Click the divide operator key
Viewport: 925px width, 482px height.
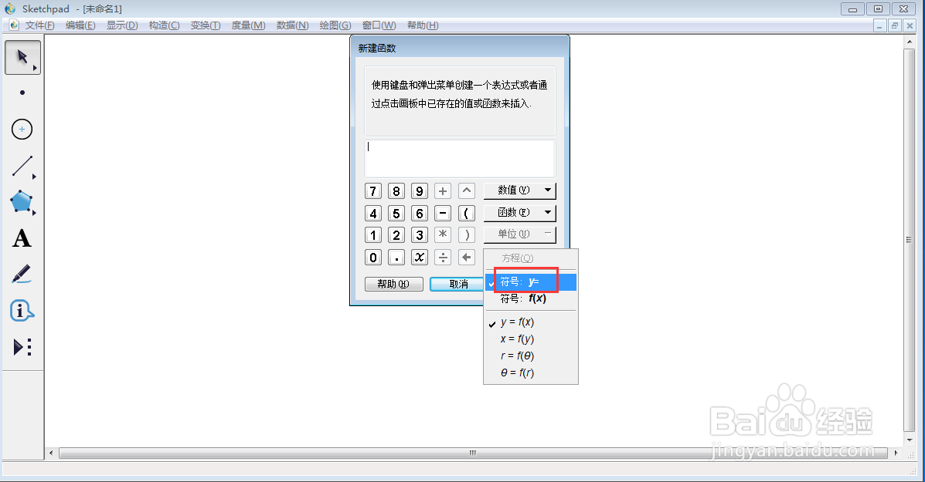[x=443, y=257]
